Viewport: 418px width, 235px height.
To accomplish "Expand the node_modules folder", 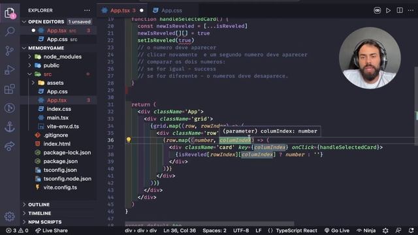I will (58, 57).
